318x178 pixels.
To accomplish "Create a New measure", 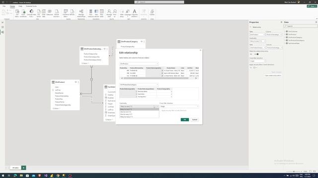I will coord(90,13).
